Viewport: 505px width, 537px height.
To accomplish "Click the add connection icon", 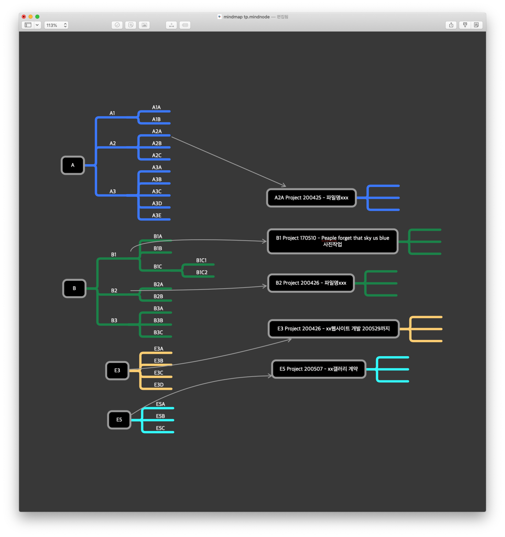I will pyautogui.click(x=171, y=25).
